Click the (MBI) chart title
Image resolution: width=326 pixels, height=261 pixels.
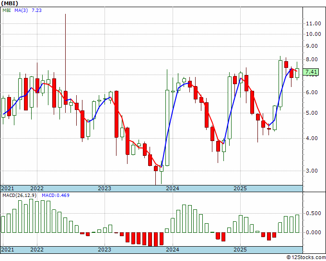tap(10, 3)
